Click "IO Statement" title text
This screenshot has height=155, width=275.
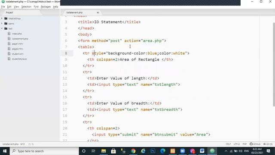point(108,22)
